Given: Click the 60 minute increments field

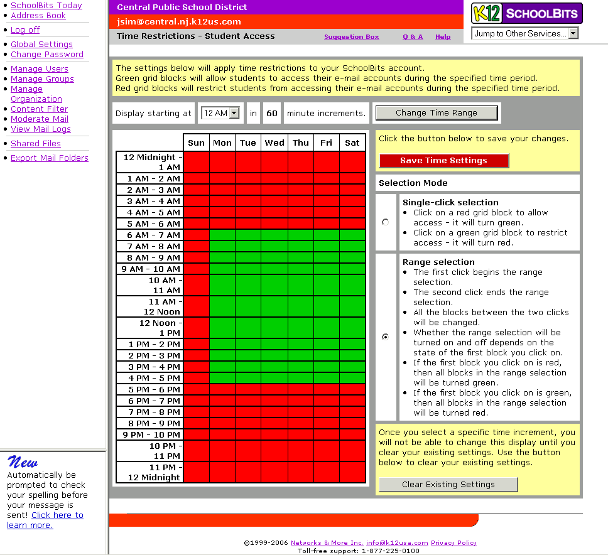Looking at the screenshot, I should (272, 113).
